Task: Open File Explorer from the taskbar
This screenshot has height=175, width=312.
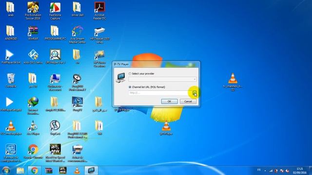Action: (20, 171)
